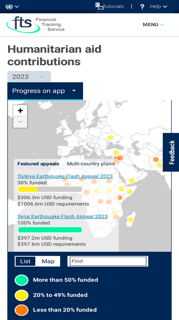The width and height of the screenshot is (179, 320).
Task: Expand the Help chevron menu
Action: (x=165, y=7)
